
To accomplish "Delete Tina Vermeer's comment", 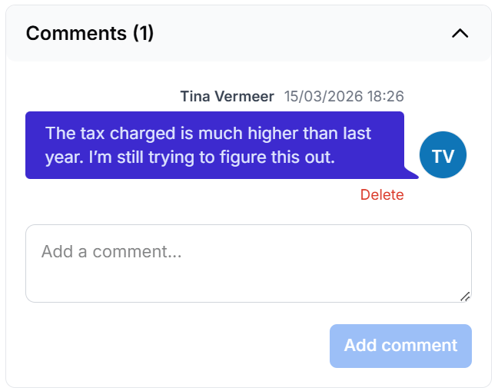I will point(382,195).
